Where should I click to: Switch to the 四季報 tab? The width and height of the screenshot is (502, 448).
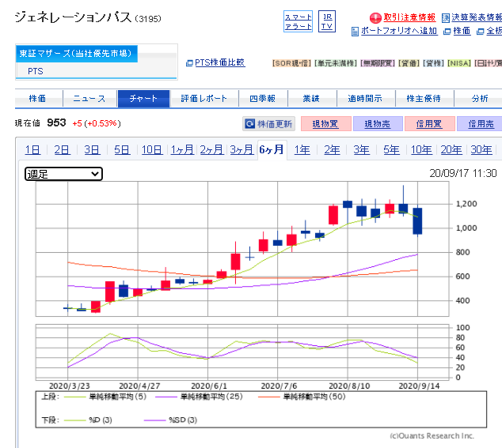pyautogui.click(x=262, y=99)
